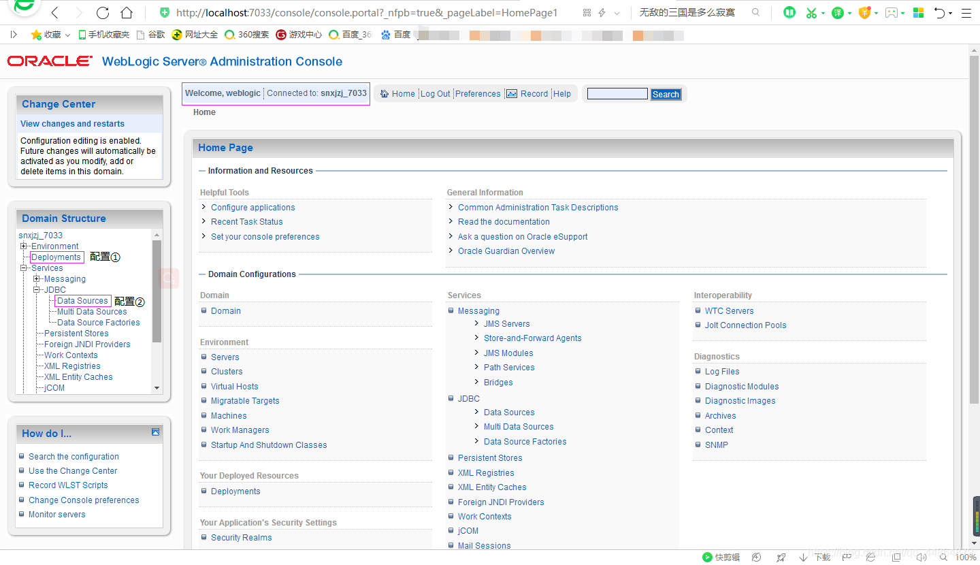Open the 网址大全 bookmark

(x=195, y=34)
